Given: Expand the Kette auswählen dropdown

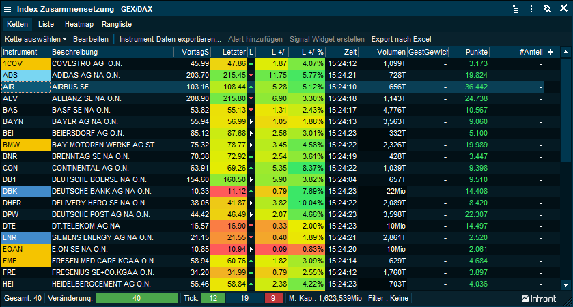Looking at the screenshot, I should [36, 39].
